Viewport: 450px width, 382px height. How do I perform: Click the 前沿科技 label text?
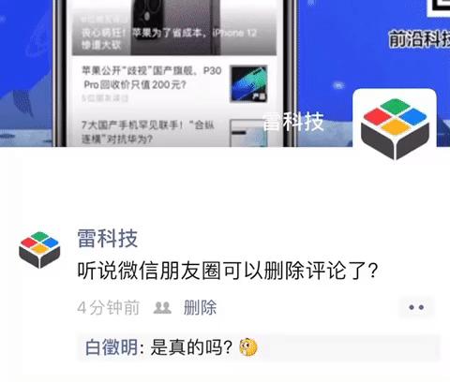(419, 39)
